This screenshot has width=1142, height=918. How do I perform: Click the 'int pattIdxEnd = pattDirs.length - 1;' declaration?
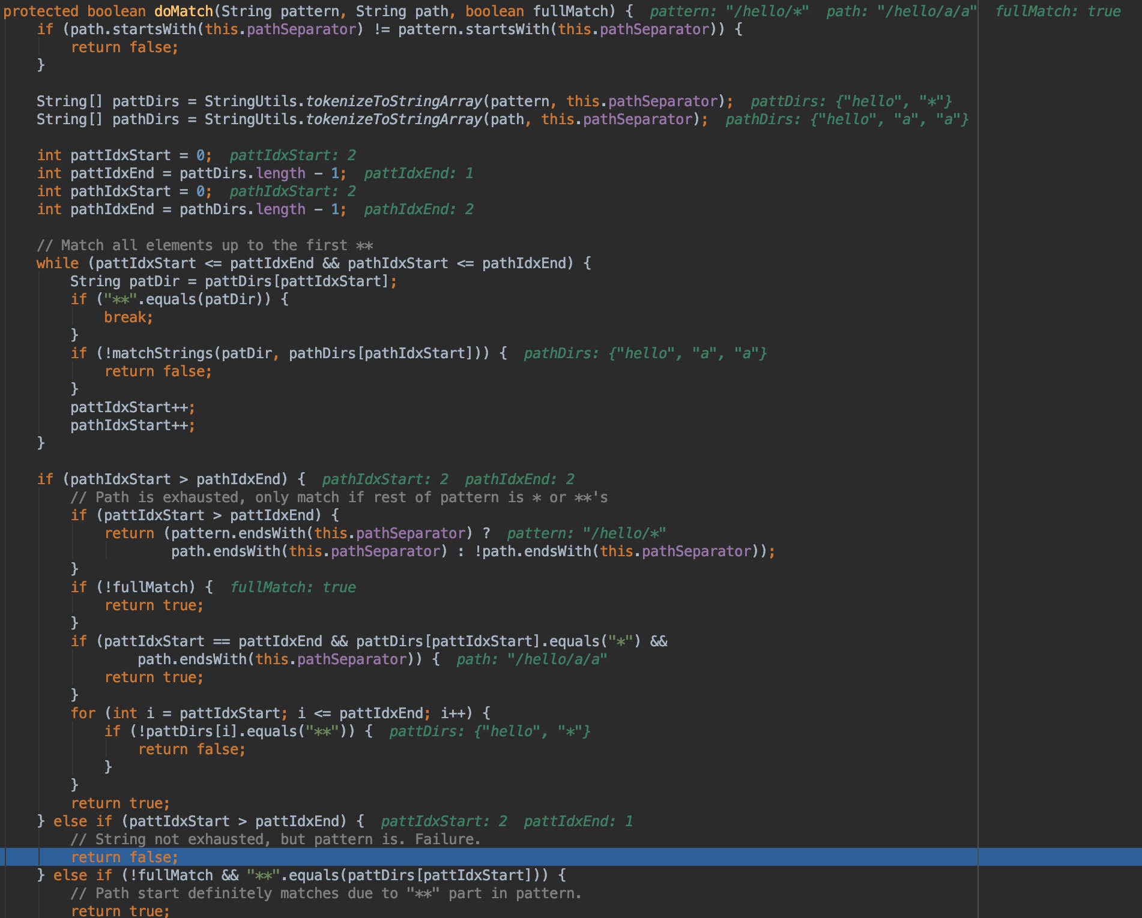pos(192,173)
